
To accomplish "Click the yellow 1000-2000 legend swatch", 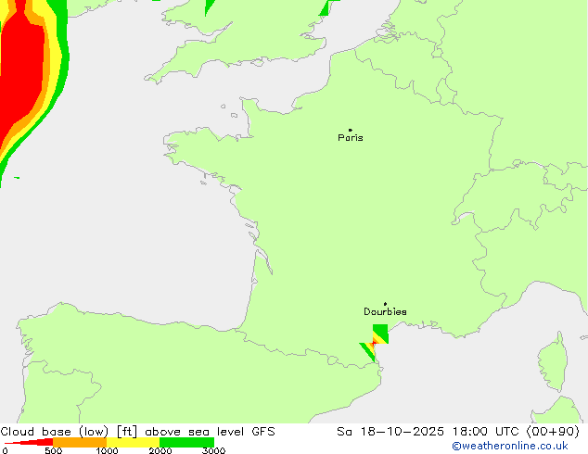I will coord(134,442).
